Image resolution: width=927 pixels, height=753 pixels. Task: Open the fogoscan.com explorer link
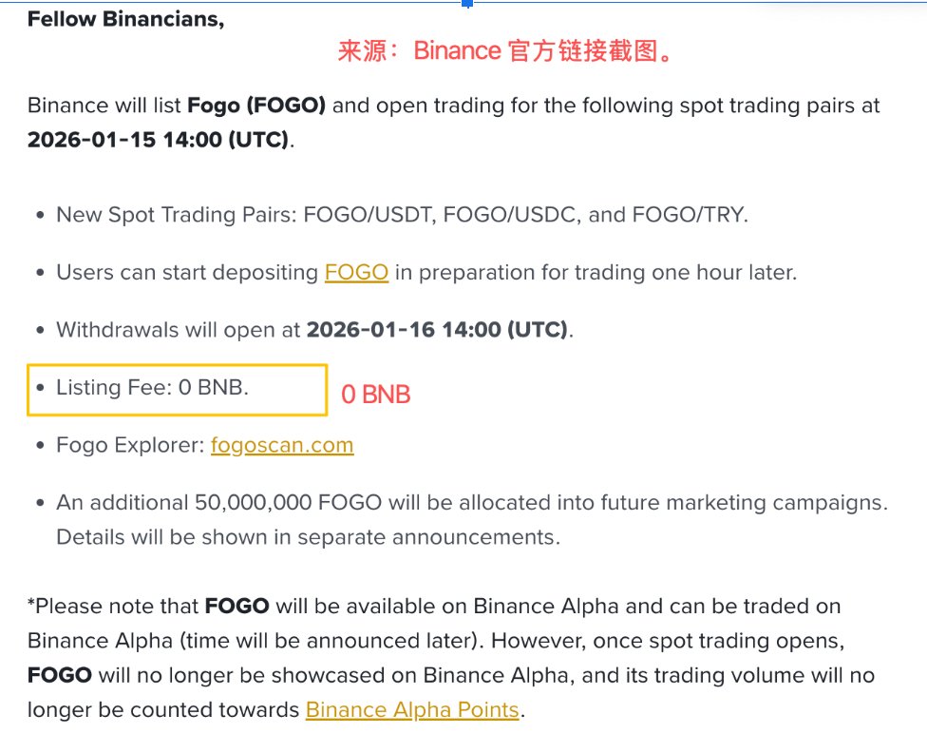pyautogui.click(x=282, y=445)
